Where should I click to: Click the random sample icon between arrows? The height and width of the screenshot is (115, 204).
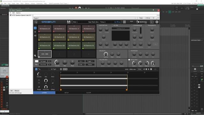coord(146,69)
